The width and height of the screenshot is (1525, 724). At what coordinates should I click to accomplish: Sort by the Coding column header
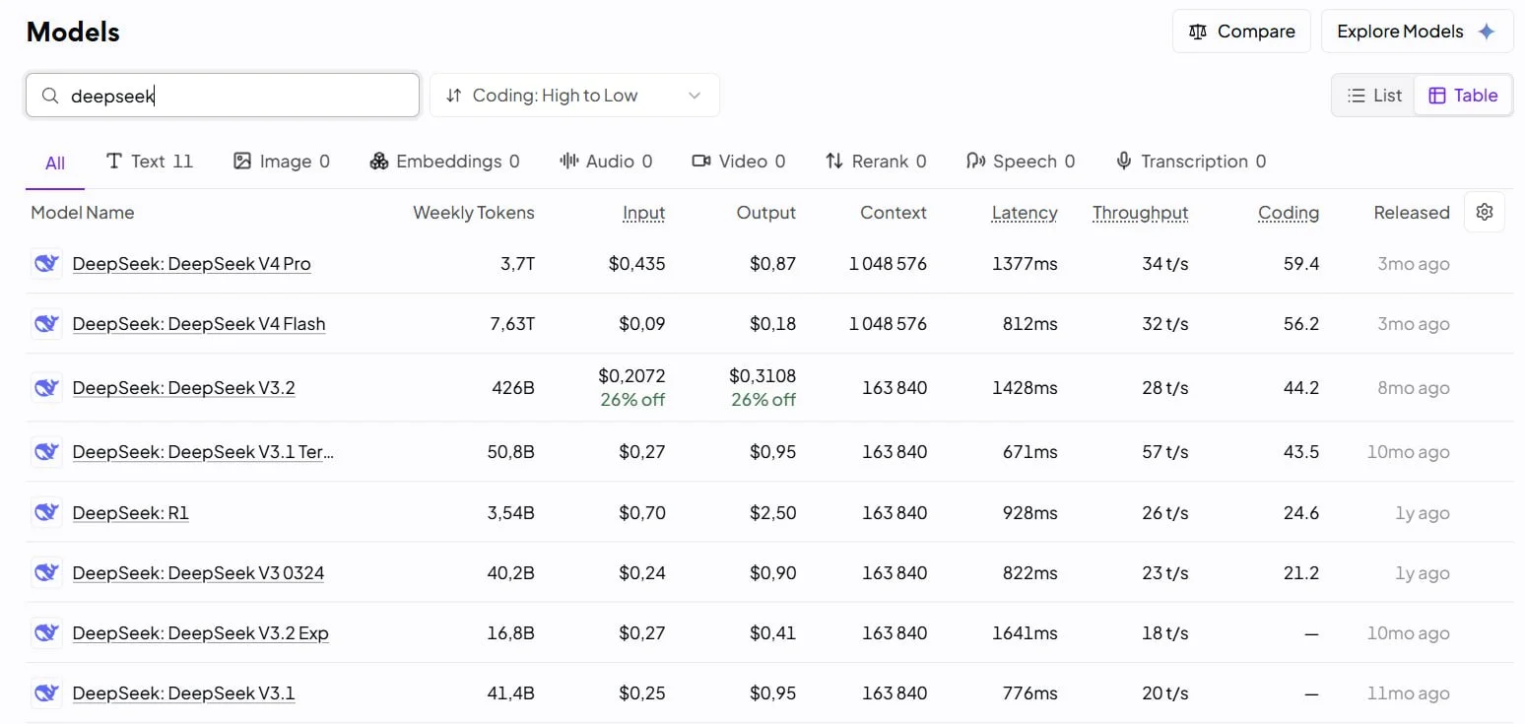pyautogui.click(x=1289, y=213)
